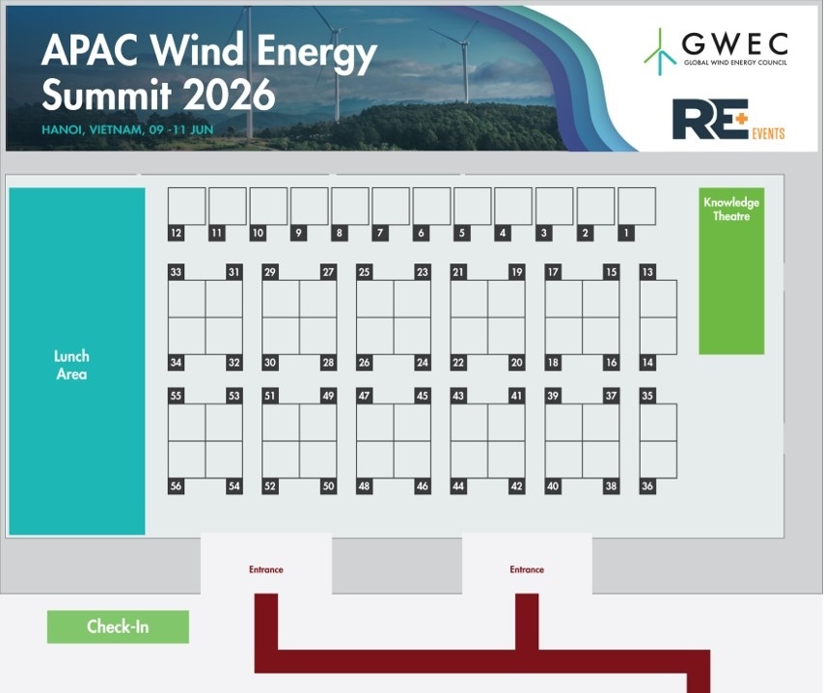
Task: Click booth 44 in the bottom section
Action: pos(457,487)
